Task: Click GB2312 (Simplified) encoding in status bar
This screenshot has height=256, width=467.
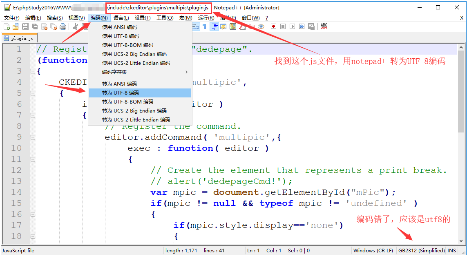Action: click(x=421, y=251)
